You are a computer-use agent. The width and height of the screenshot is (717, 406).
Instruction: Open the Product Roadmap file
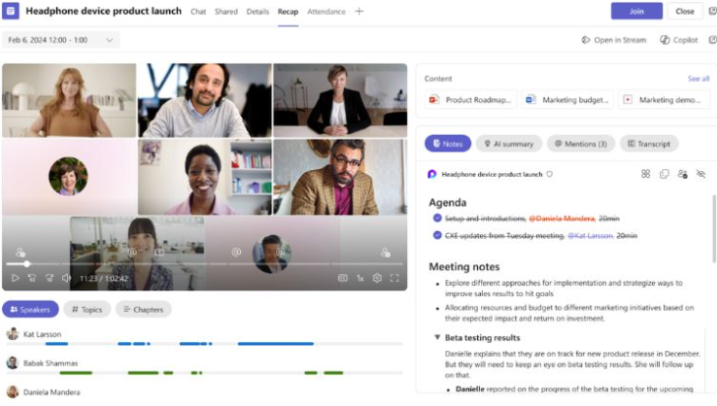click(470, 99)
